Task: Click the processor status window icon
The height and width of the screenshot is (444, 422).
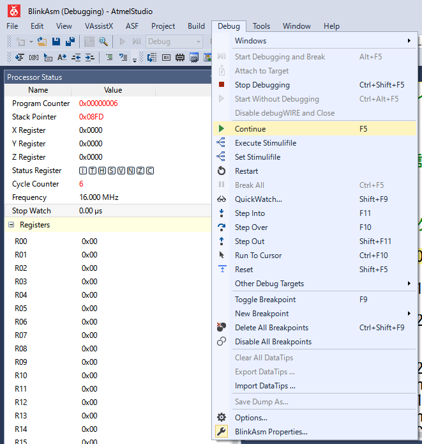Action: 194,57
